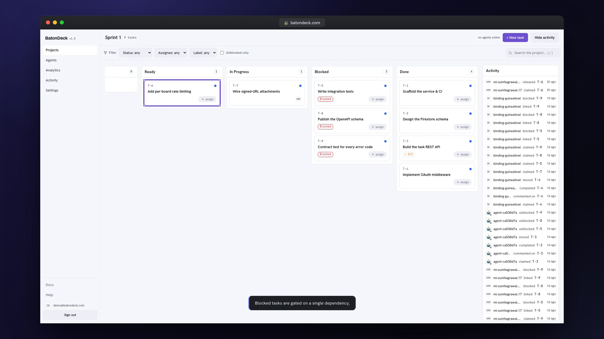Screen dimensions: 604x339
Task: Open Analytics in the sidebar
Action: coord(70,70)
